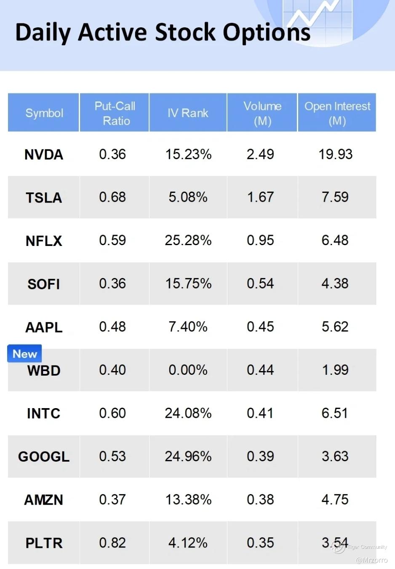Click the INTC ticker symbol
This screenshot has height=569, width=395.
[44, 414]
